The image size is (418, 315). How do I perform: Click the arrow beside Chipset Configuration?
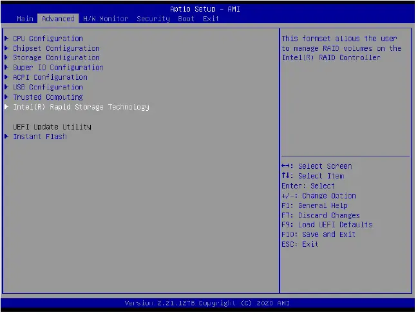coord(6,48)
